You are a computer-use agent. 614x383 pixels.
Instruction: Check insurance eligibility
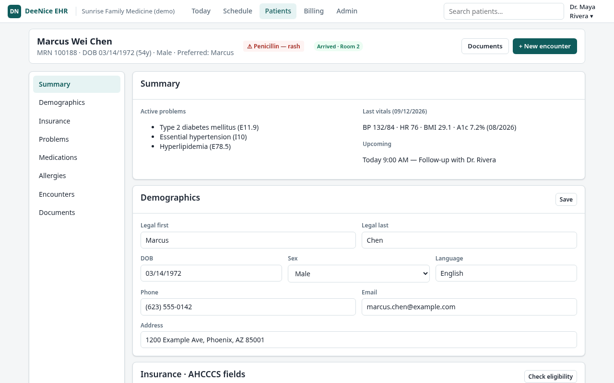(x=551, y=377)
